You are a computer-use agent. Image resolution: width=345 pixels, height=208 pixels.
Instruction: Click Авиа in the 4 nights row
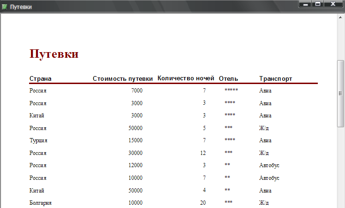[265, 190]
